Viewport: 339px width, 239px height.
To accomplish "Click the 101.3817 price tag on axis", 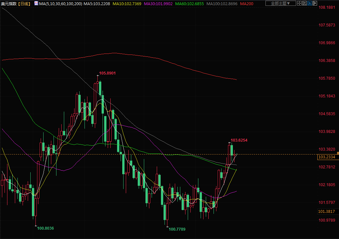I will tap(327, 212).
